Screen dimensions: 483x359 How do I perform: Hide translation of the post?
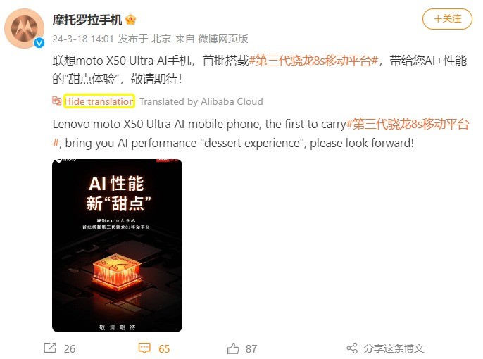[x=99, y=101]
